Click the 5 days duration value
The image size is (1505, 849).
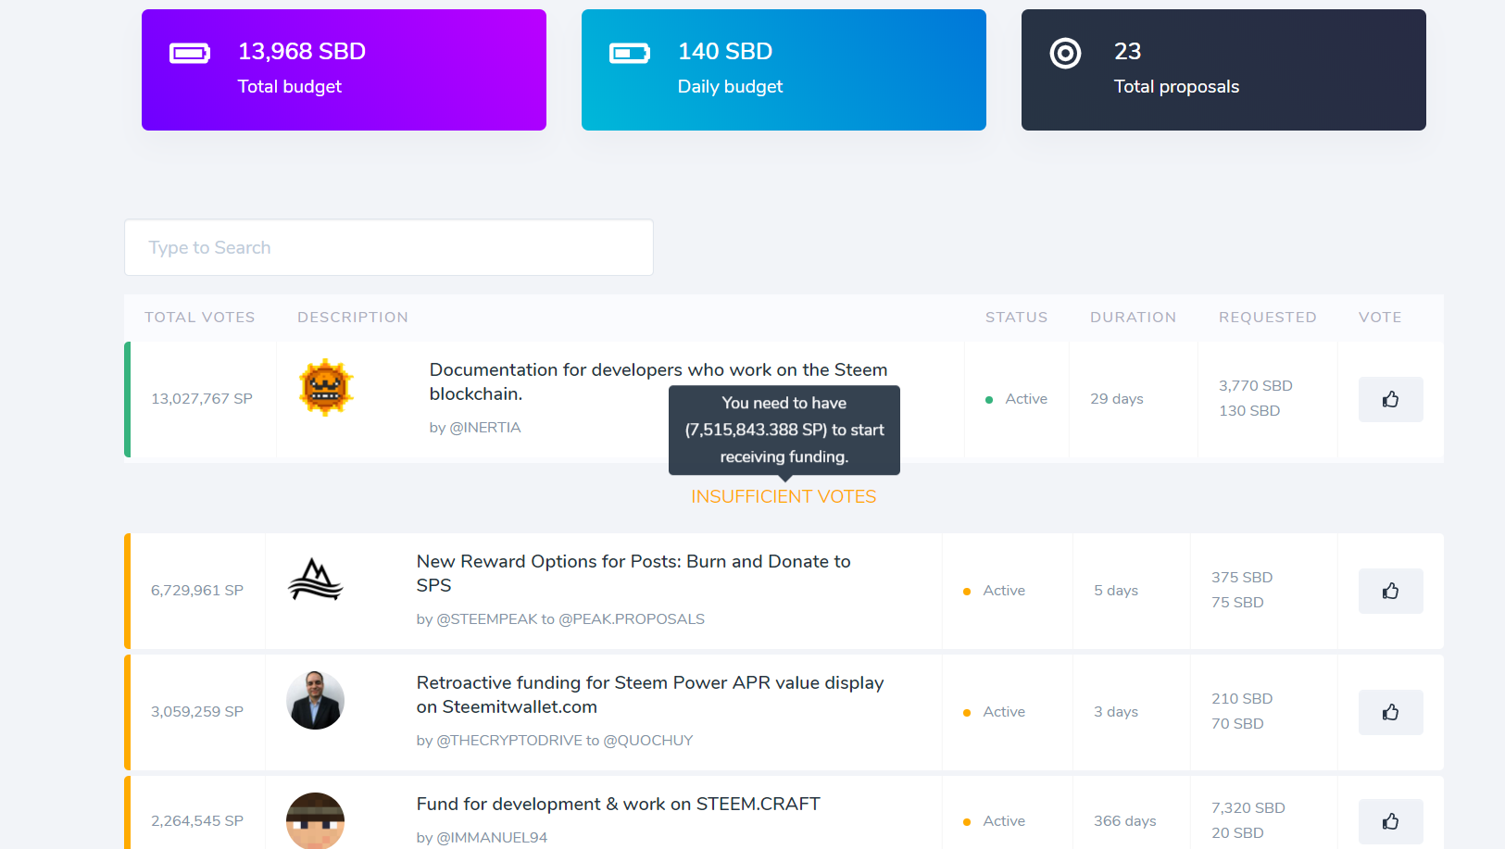tap(1116, 591)
